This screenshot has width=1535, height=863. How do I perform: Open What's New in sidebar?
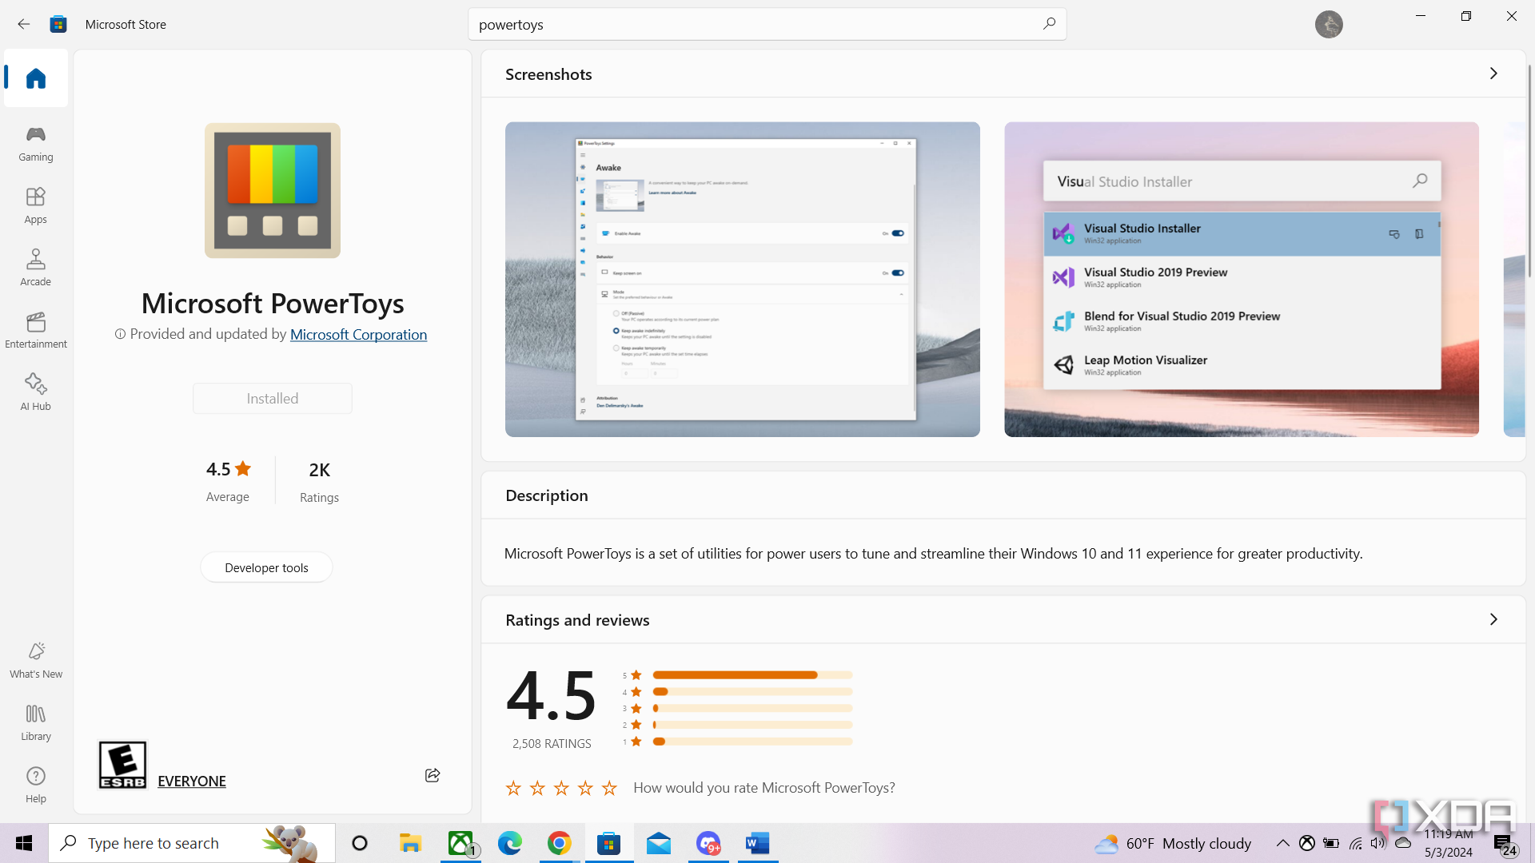coord(36,661)
